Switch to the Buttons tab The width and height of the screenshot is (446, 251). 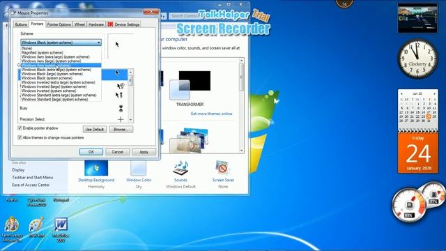(21, 24)
